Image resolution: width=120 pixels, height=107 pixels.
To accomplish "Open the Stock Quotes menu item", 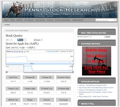I will (x=40, y=20).
